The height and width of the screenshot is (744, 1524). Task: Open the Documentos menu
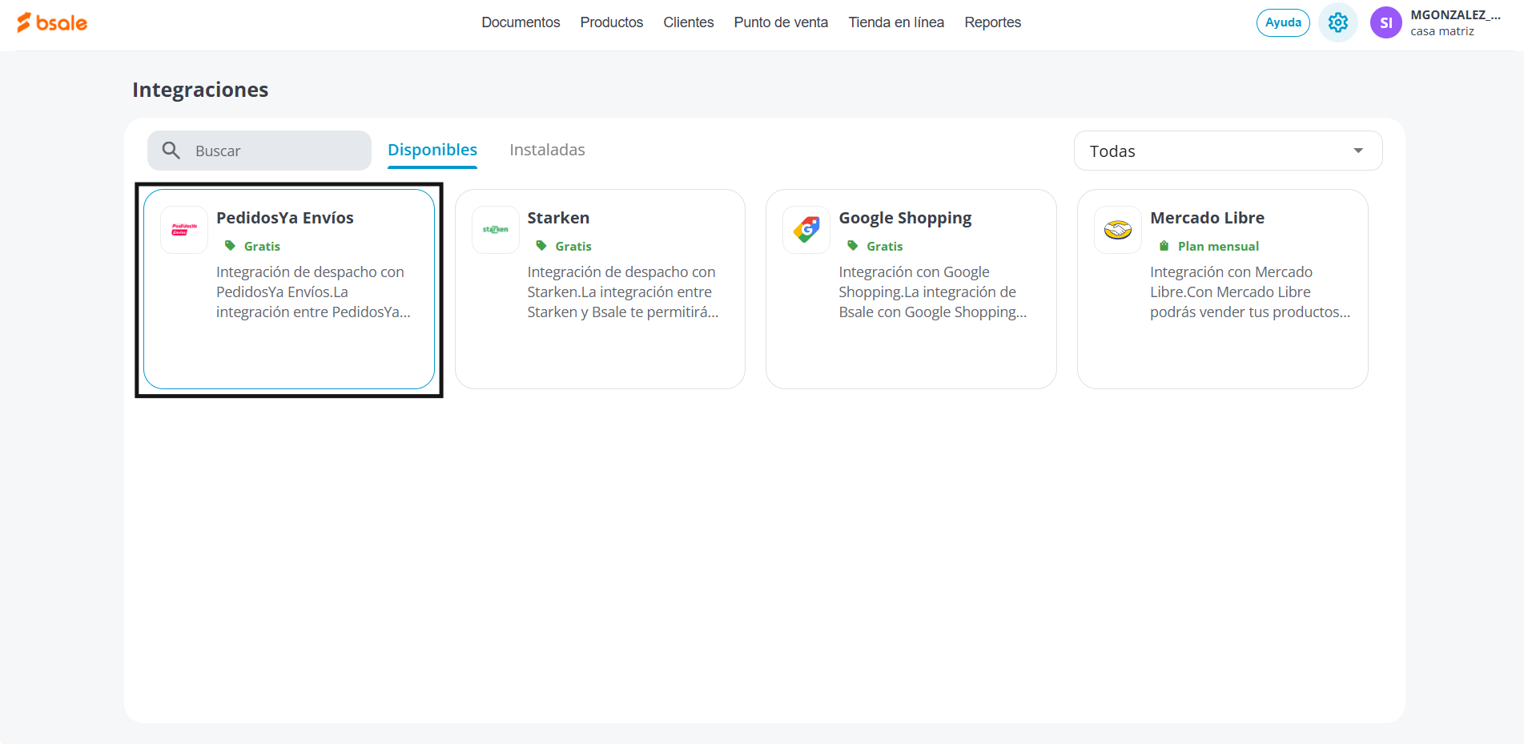click(521, 22)
